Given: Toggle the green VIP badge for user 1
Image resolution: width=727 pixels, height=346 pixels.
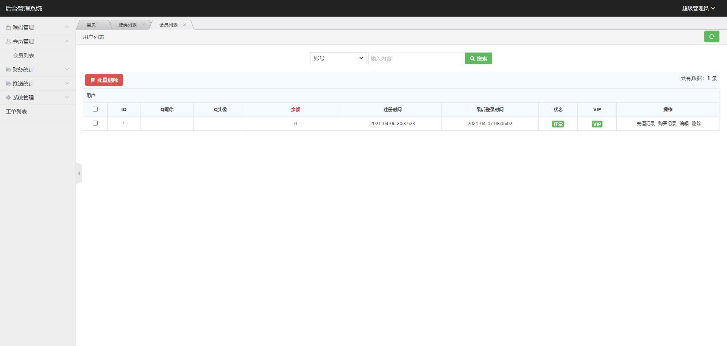Looking at the screenshot, I should (597, 124).
